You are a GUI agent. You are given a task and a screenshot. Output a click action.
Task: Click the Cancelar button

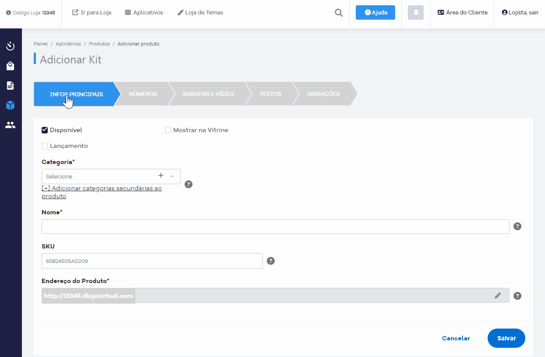pyautogui.click(x=456, y=338)
